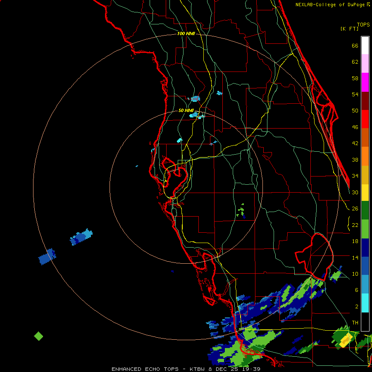The width and height of the screenshot is (372, 372).
Task: Pick the bright red legend swatch
Action: [365, 119]
